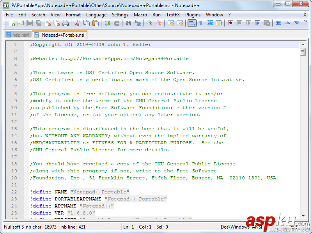The image size is (312, 234).
Task: Toggle Word wrap toolbar button
Action: tap(192, 23)
